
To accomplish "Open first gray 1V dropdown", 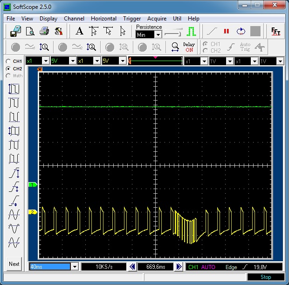I will [230, 61].
